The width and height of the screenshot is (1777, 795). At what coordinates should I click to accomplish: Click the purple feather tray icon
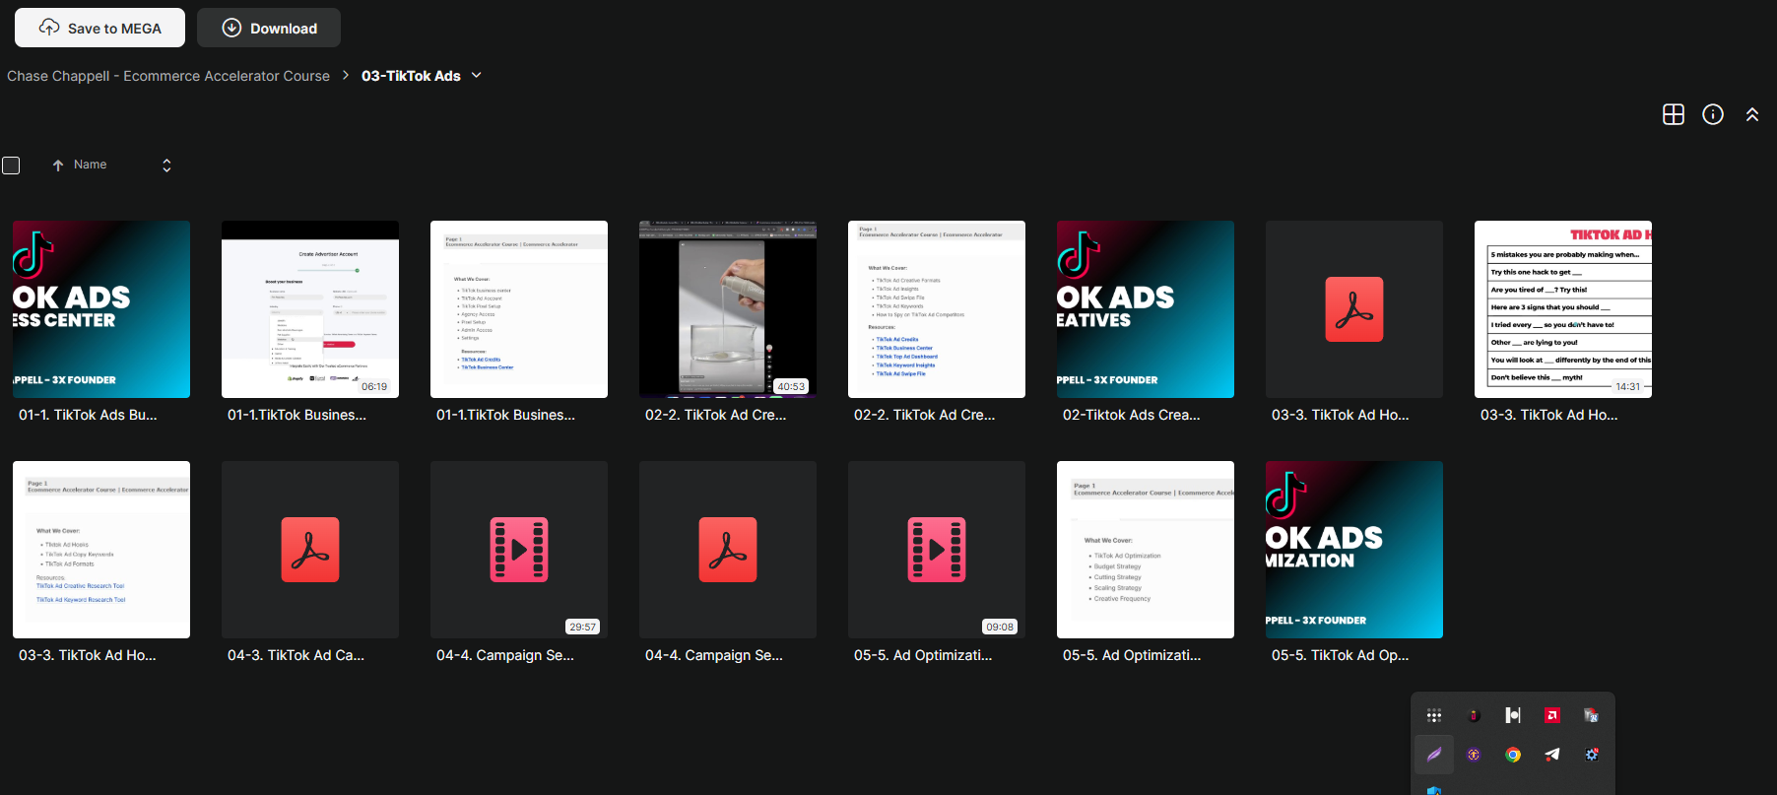[x=1434, y=755]
